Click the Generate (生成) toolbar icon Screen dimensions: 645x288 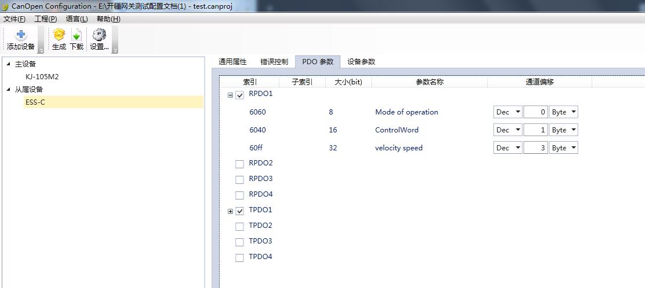click(59, 36)
